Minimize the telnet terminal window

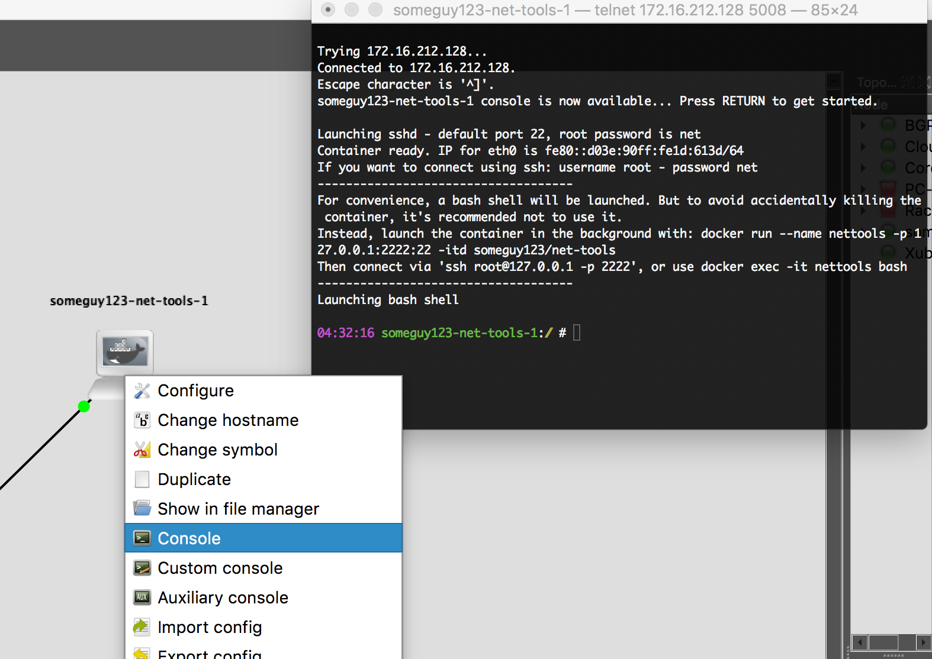352,9
